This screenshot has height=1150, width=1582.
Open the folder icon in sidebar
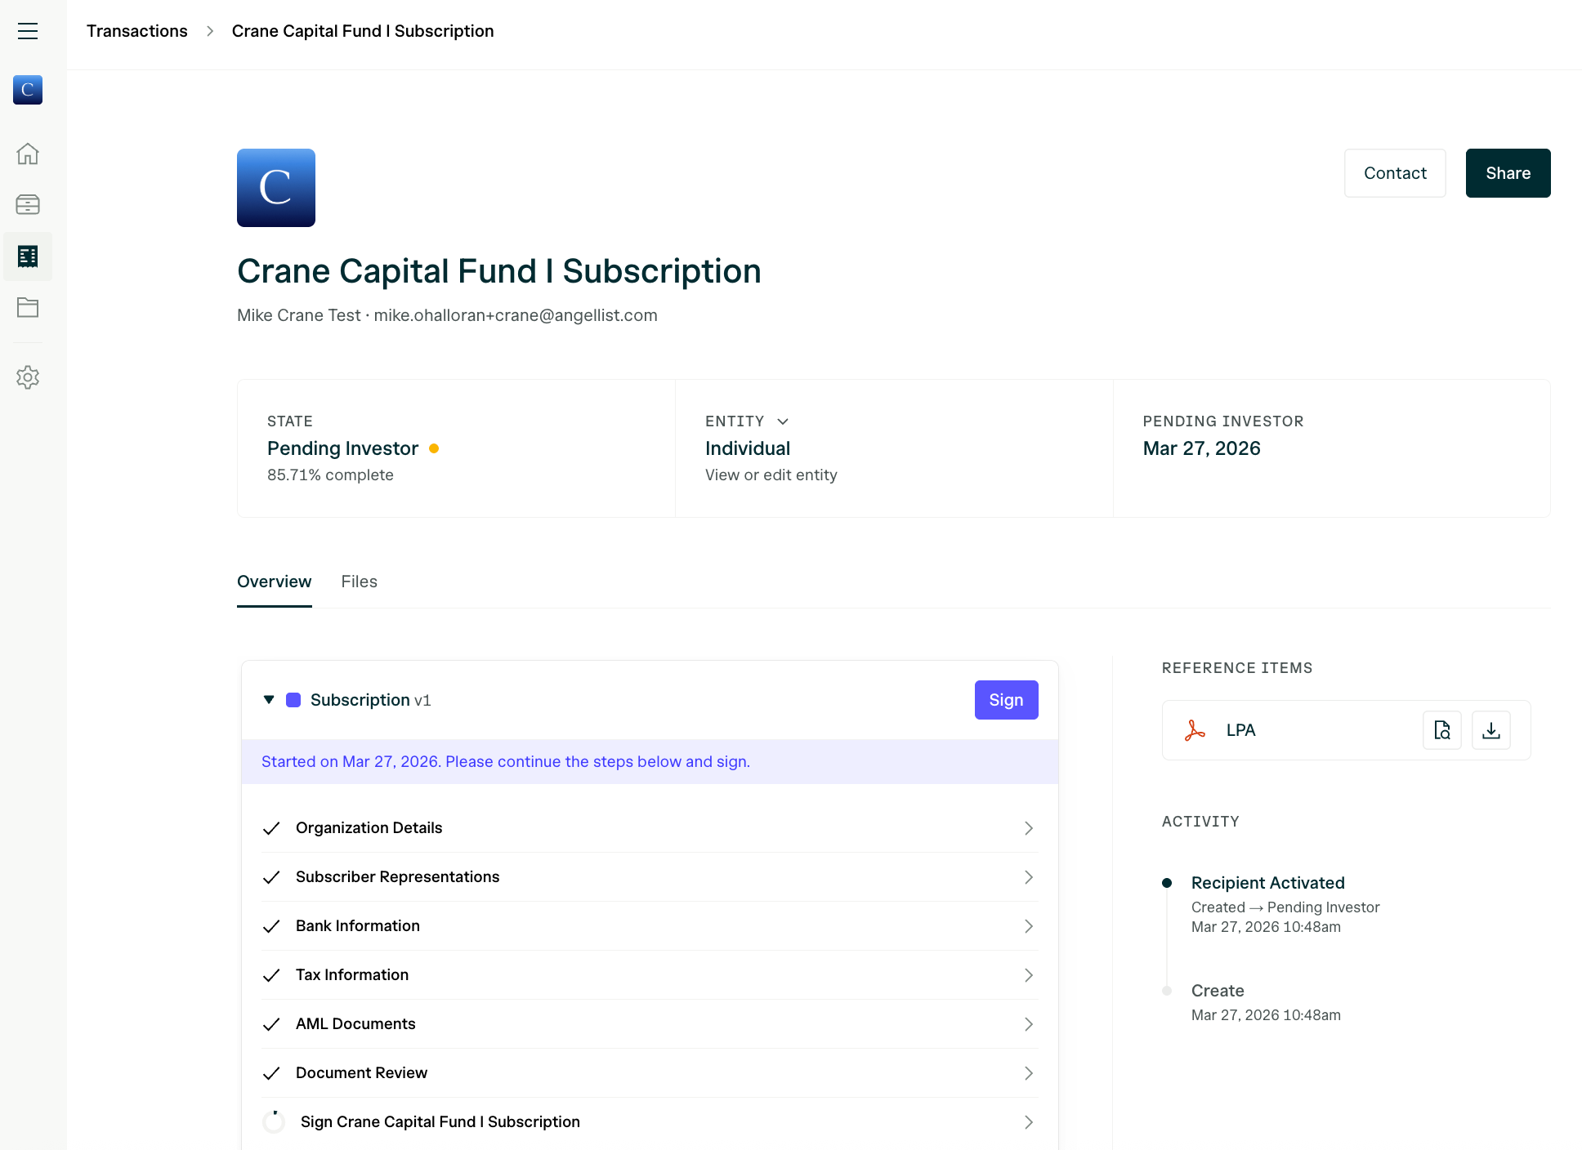point(28,307)
